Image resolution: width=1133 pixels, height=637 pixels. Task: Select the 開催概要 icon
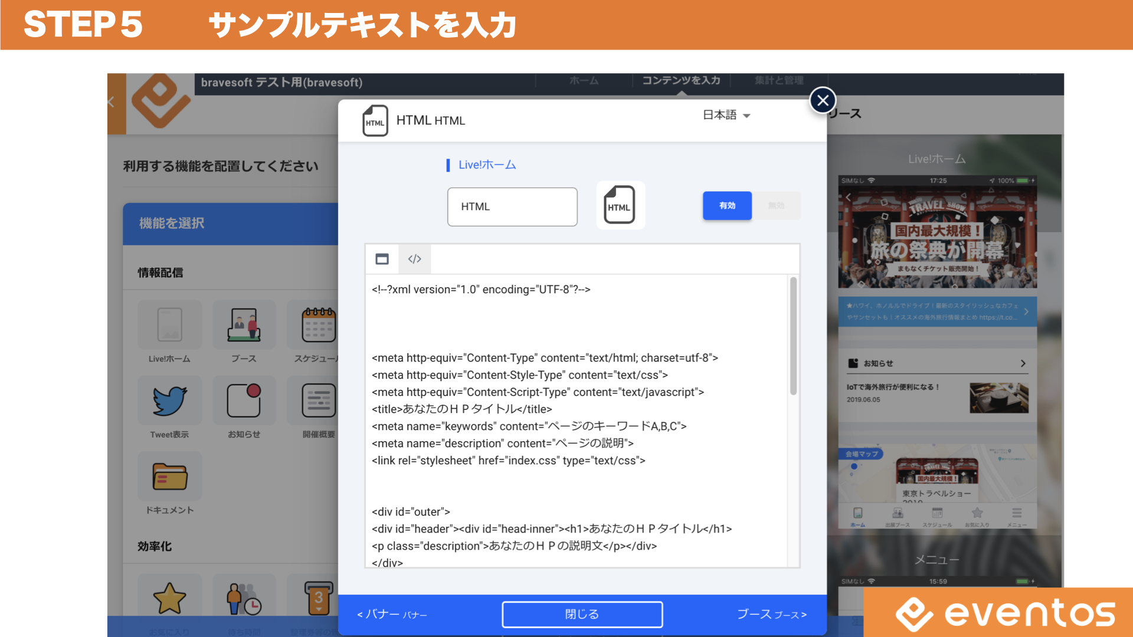tap(319, 400)
